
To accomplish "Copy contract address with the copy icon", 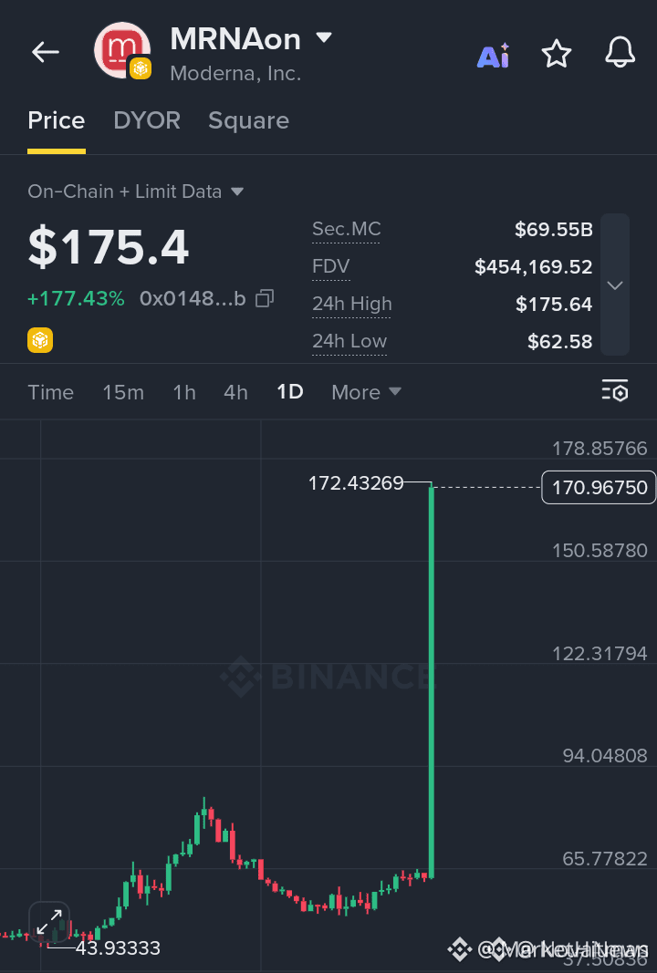I will point(265,298).
